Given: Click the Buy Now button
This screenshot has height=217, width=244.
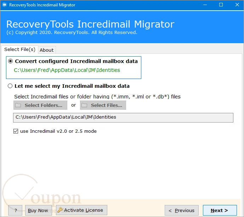Looking at the screenshot, I should (x=39, y=210).
